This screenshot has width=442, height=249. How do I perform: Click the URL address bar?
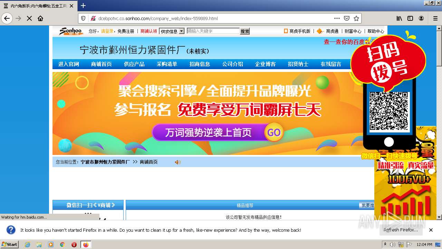click(214, 18)
